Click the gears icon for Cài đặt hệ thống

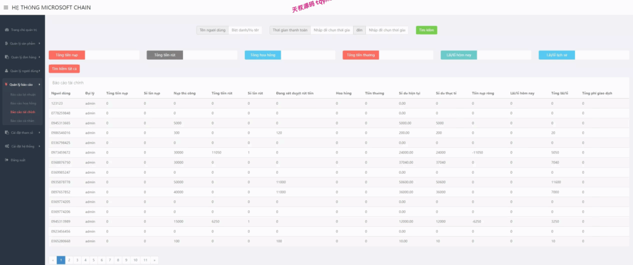(7, 146)
